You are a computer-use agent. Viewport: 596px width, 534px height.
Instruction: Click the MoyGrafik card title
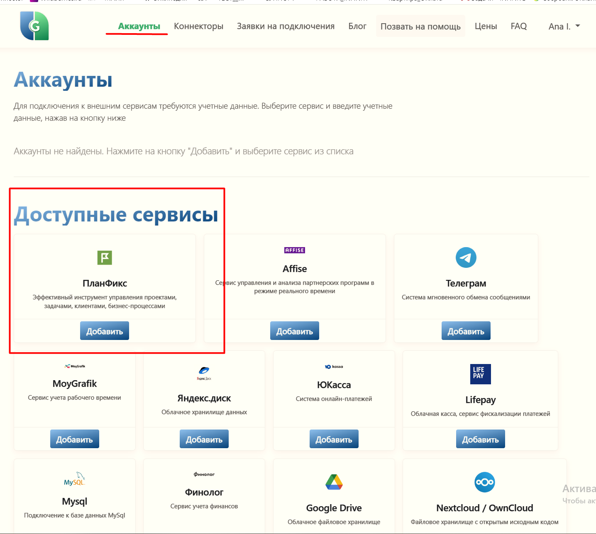75,384
